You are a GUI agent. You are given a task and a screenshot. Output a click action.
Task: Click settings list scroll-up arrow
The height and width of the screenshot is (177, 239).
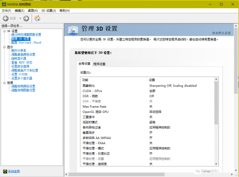tap(216, 79)
